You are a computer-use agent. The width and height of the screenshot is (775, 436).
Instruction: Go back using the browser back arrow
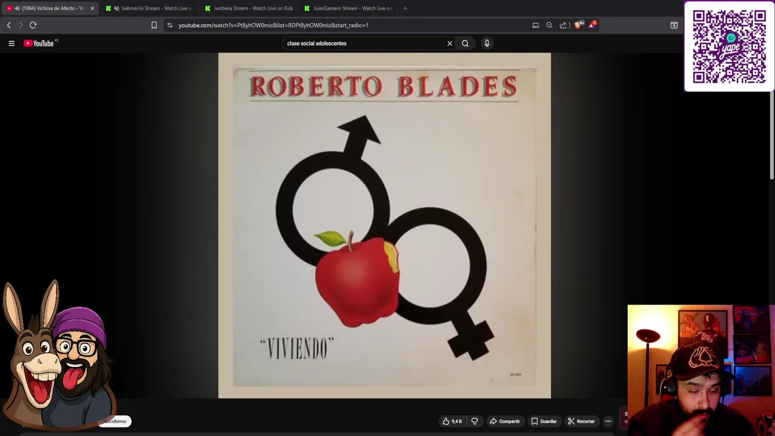(8, 25)
